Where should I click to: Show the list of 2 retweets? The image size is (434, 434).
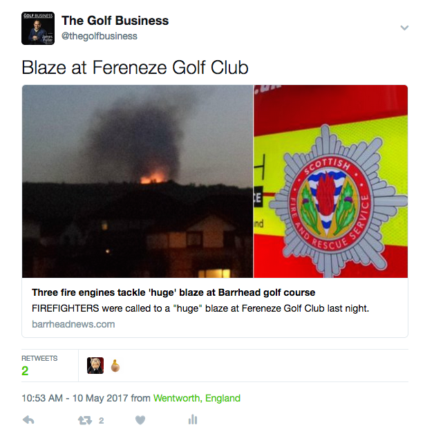coord(39,366)
